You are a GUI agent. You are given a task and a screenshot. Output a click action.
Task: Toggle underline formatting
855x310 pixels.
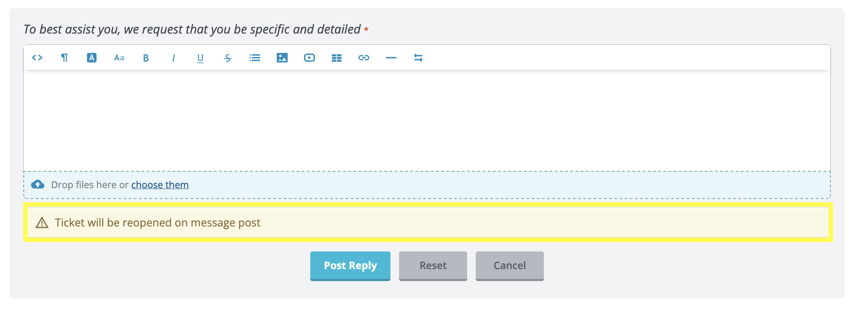click(x=200, y=58)
